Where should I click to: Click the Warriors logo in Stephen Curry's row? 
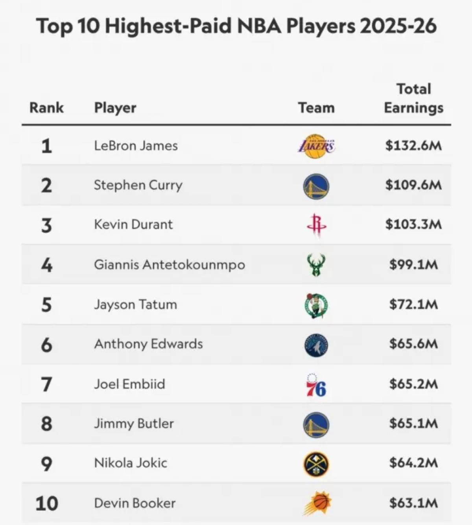click(x=316, y=186)
